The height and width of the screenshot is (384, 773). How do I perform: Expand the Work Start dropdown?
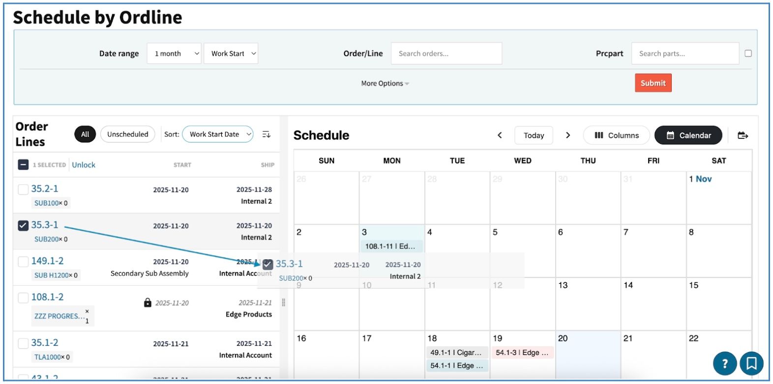tap(231, 54)
